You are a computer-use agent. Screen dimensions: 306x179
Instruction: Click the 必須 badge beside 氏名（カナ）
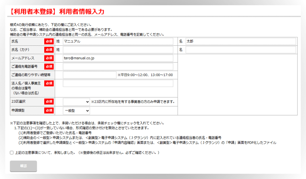(x=49, y=50)
